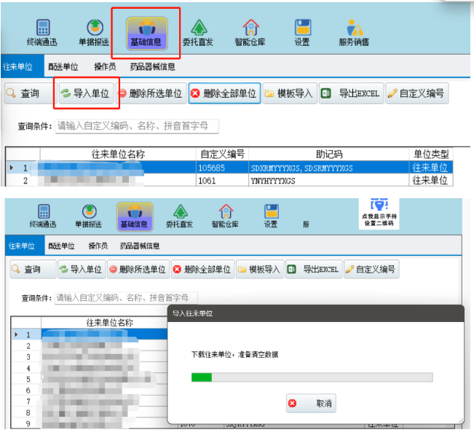The height and width of the screenshot is (435, 474).
Task: Switch to 配送单位 tab in upper screenshot
Action: (x=63, y=67)
